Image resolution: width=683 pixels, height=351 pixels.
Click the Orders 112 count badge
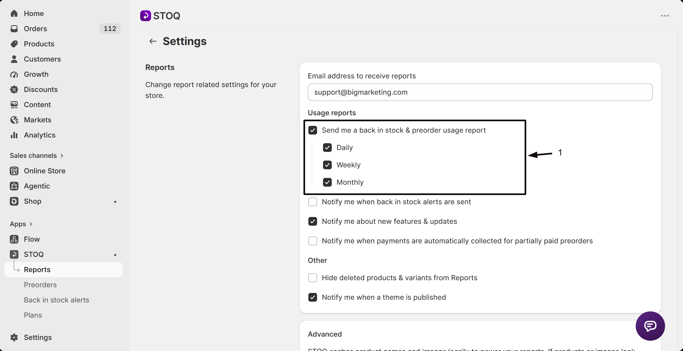tap(110, 29)
